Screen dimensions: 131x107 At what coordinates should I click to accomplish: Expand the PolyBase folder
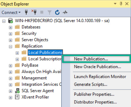(10, 66)
